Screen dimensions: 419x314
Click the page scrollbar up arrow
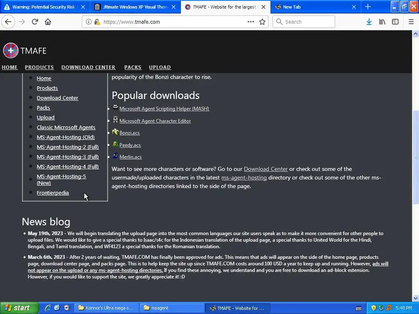point(415,34)
